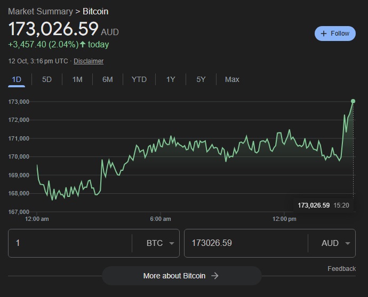Viewport: 368px width, 297px height.
Task: Edit the AUD amount input field
Action: pyautogui.click(x=245, y=243)
